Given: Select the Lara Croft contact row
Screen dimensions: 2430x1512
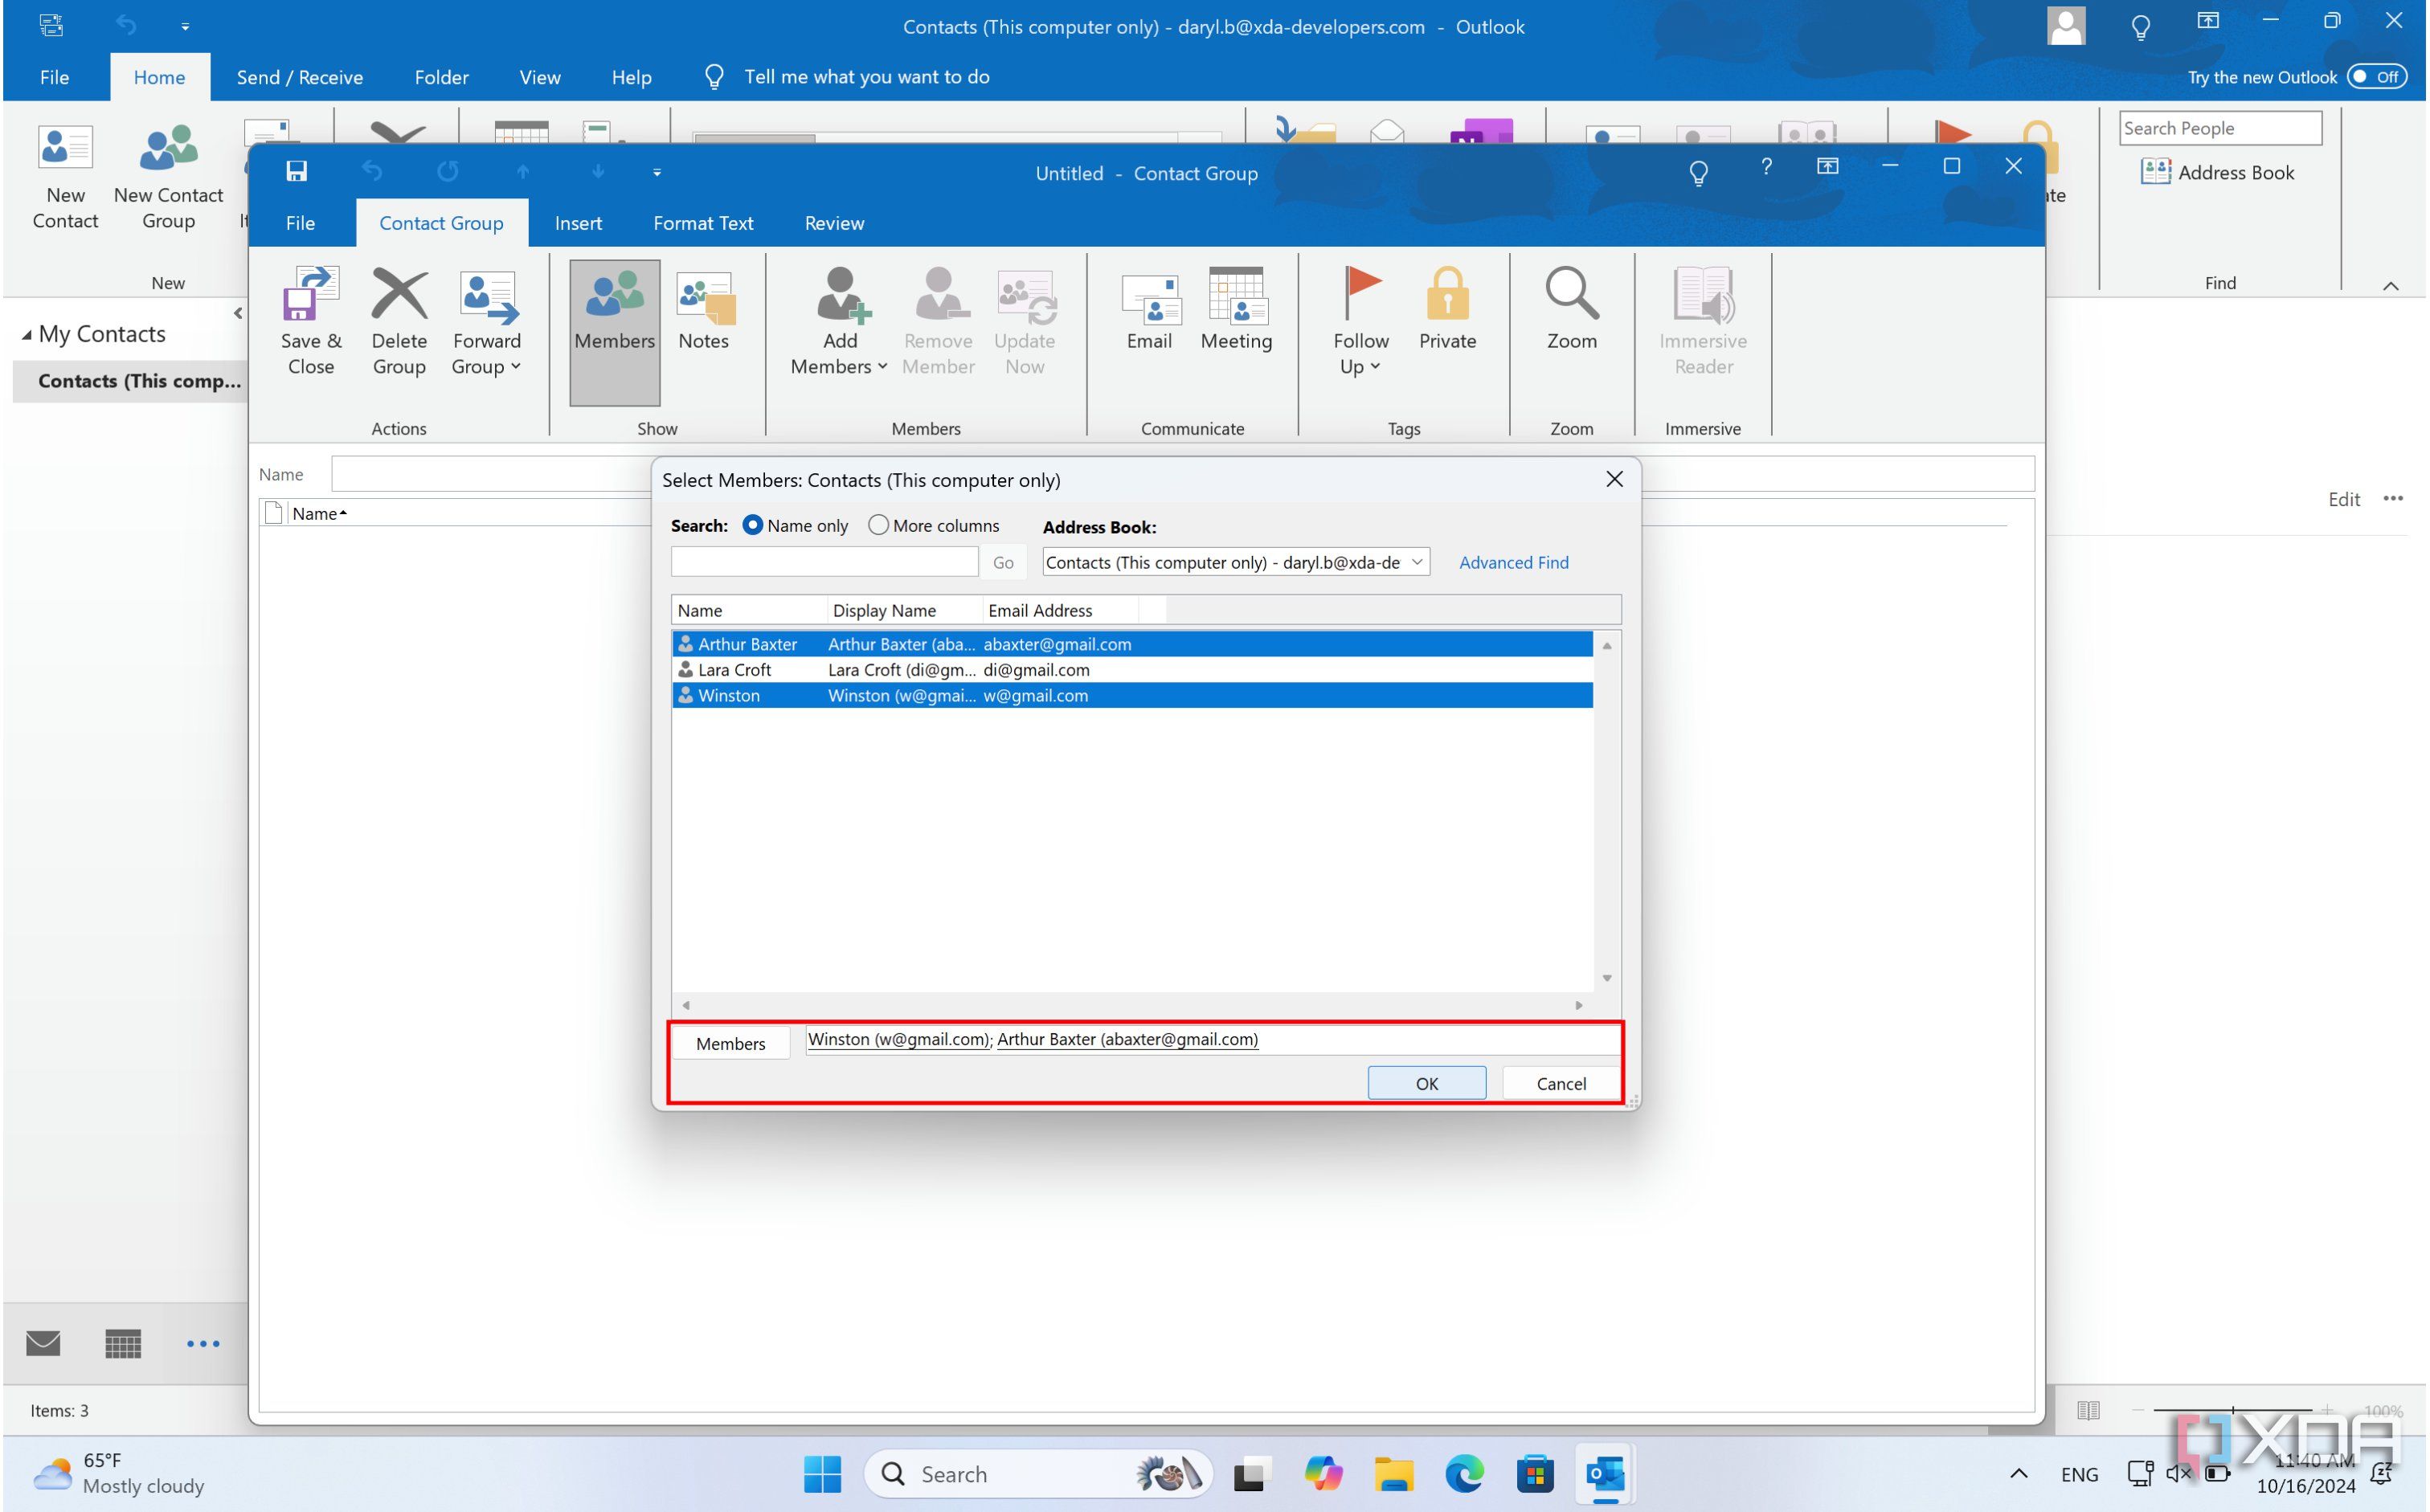Looking at the screenshot, I should (1132, 670).
